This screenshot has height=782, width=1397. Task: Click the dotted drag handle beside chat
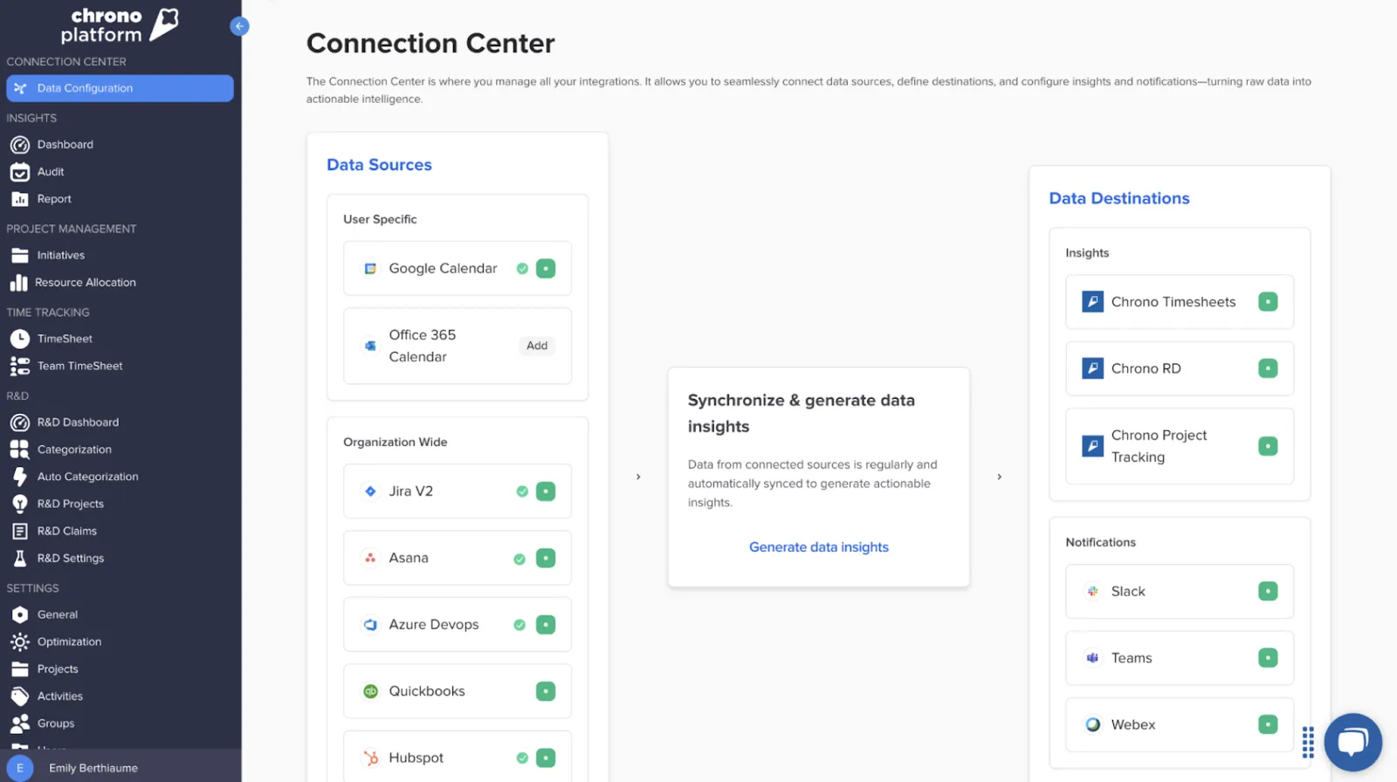click(x=1307, y=742)
